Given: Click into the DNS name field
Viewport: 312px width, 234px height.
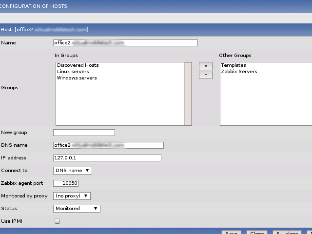Looking at the screenshot, I should (x=108, y=145).
